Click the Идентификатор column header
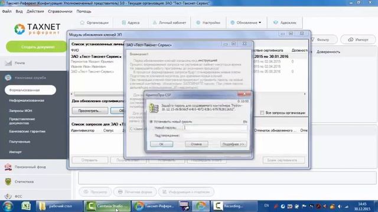This screenshot has width=378, height=212. (x=83, y=130)
